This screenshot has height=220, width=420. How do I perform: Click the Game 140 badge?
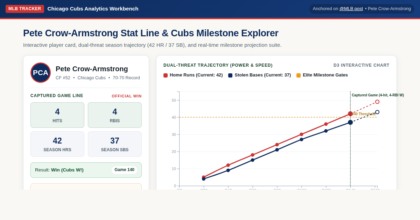124,170
